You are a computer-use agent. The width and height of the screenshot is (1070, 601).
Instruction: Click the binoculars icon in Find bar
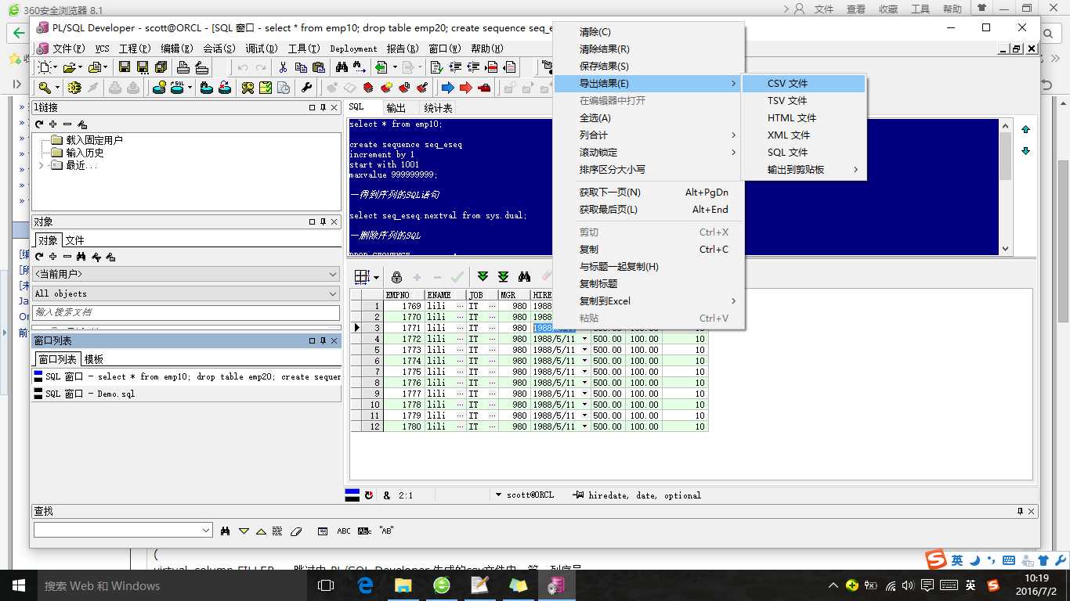226,531
